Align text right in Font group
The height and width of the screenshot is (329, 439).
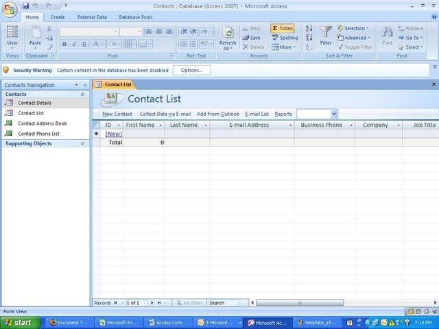169,32
